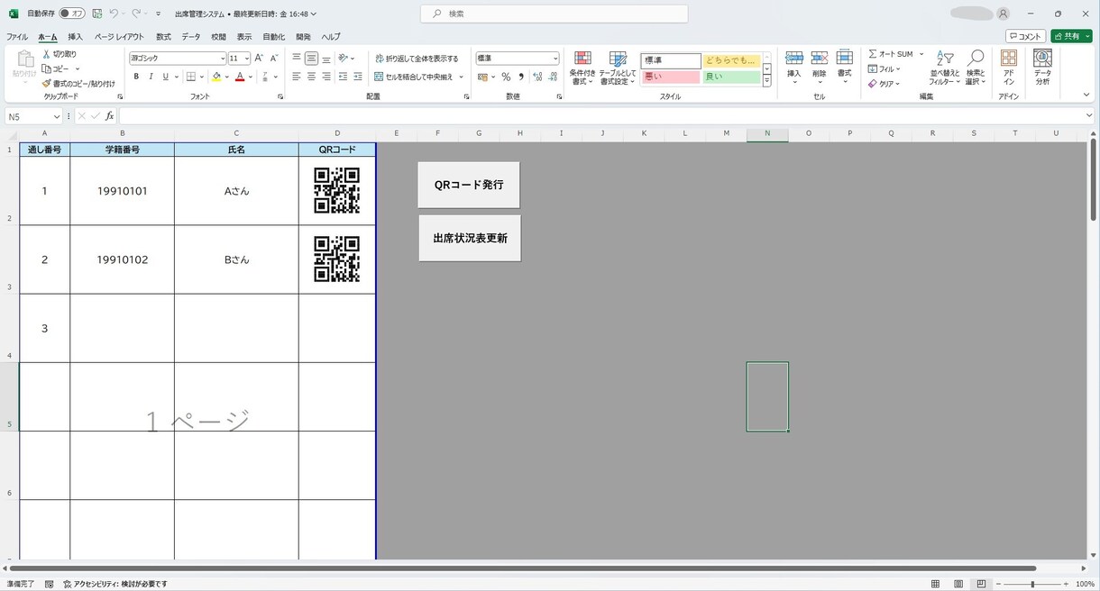Switch to the Data (データ) tab
The image size is (1100, 591).
click(191, 37)
